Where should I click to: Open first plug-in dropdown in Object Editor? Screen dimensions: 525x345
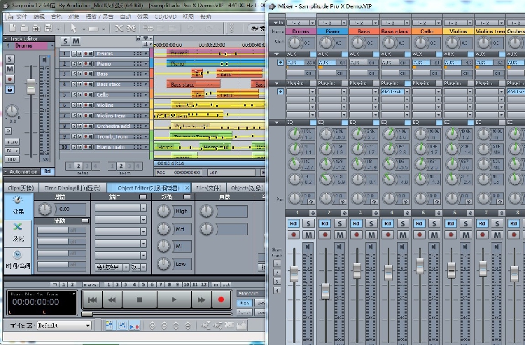[143, 208]
